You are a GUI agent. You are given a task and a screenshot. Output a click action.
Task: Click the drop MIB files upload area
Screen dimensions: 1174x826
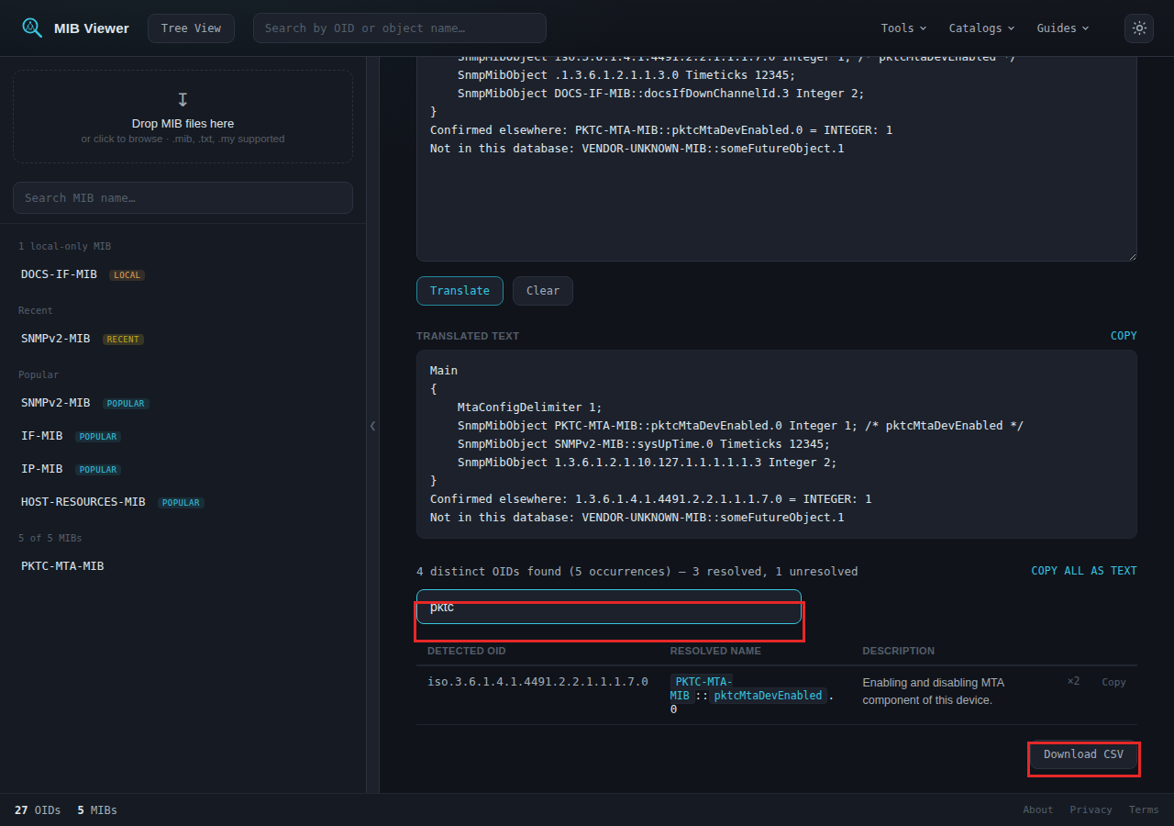(x=183, y=117)
